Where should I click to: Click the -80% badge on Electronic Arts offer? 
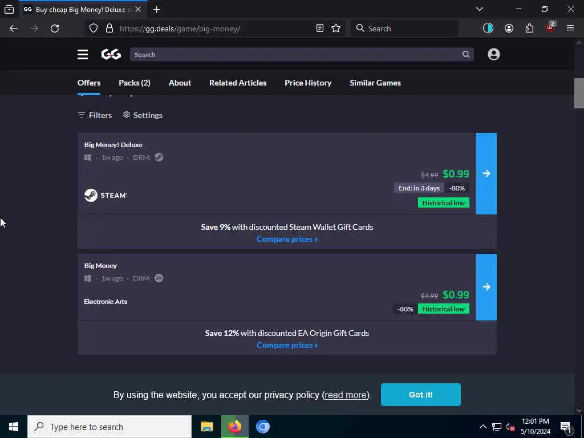point(405,309)
